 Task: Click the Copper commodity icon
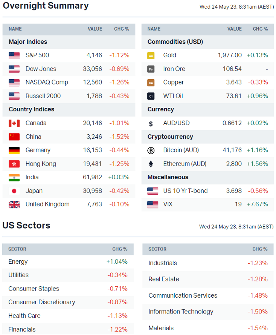coord(151,83)
